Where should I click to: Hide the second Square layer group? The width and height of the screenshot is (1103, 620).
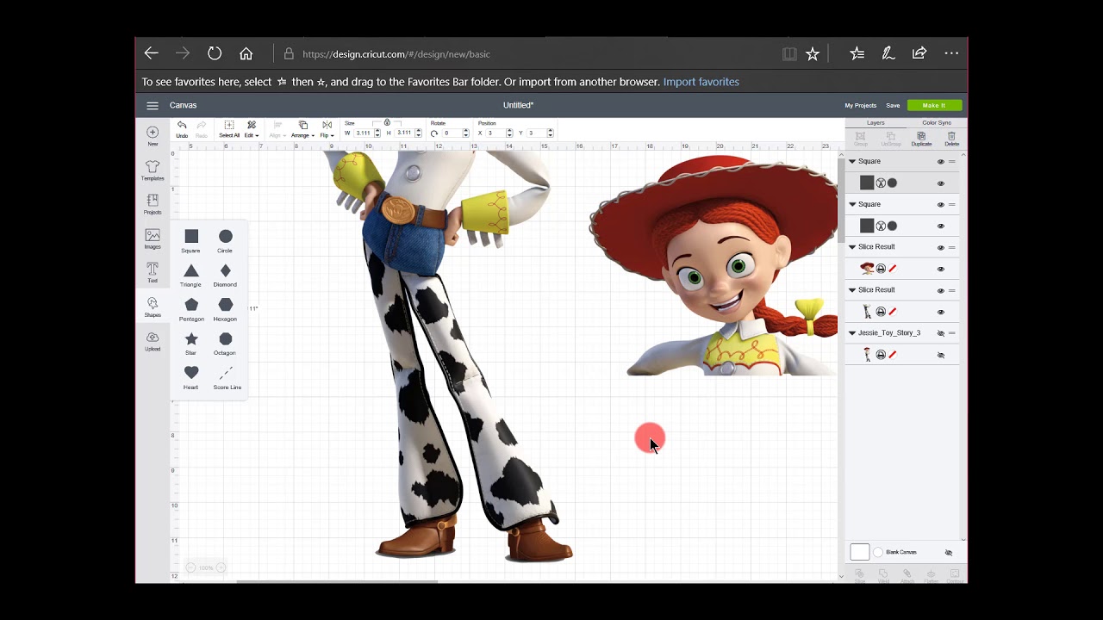941,205
